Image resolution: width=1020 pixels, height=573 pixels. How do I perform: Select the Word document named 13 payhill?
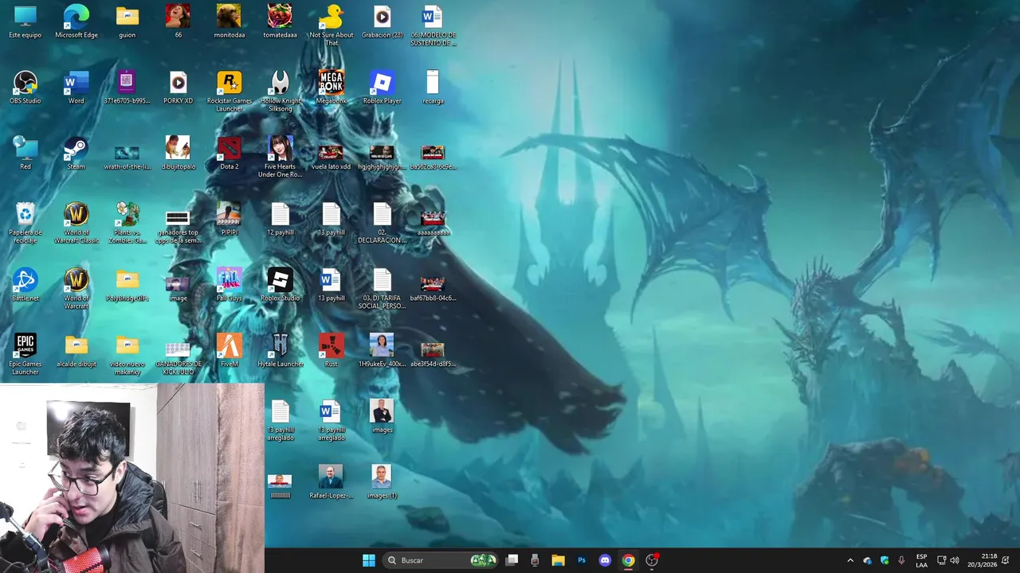[x=331, y=285]
